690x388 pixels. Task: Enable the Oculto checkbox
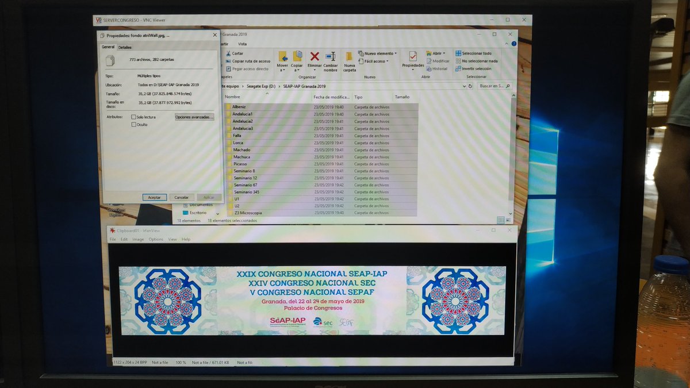pos(133,125)
